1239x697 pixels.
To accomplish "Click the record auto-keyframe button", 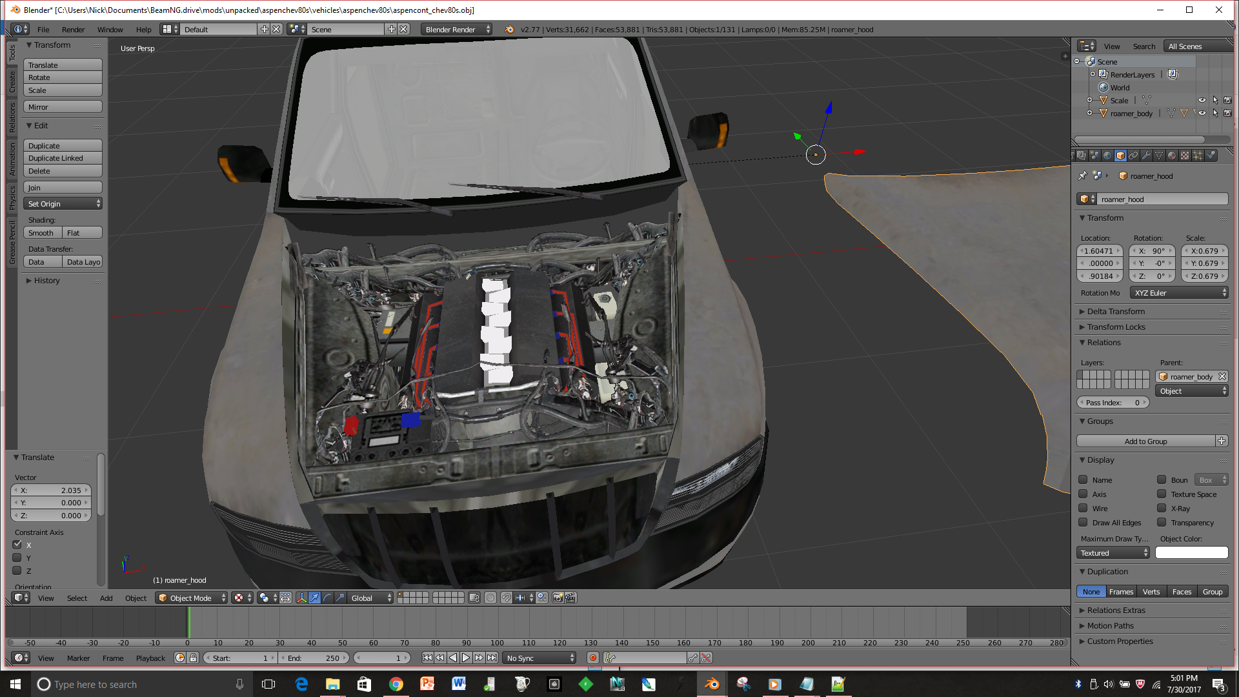I will tap(592, 658).
